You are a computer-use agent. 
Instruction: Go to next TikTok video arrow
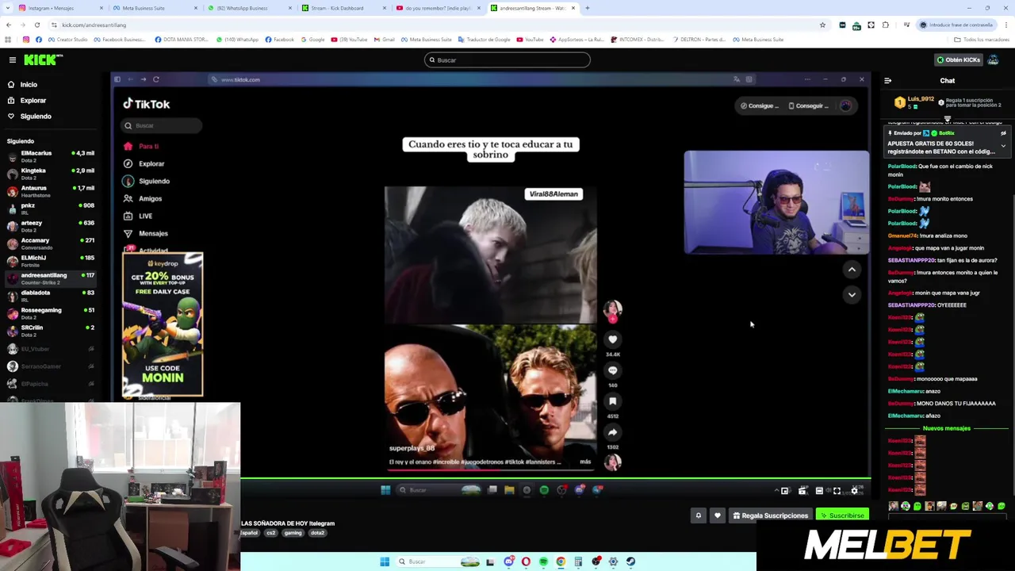coord(852,295)
